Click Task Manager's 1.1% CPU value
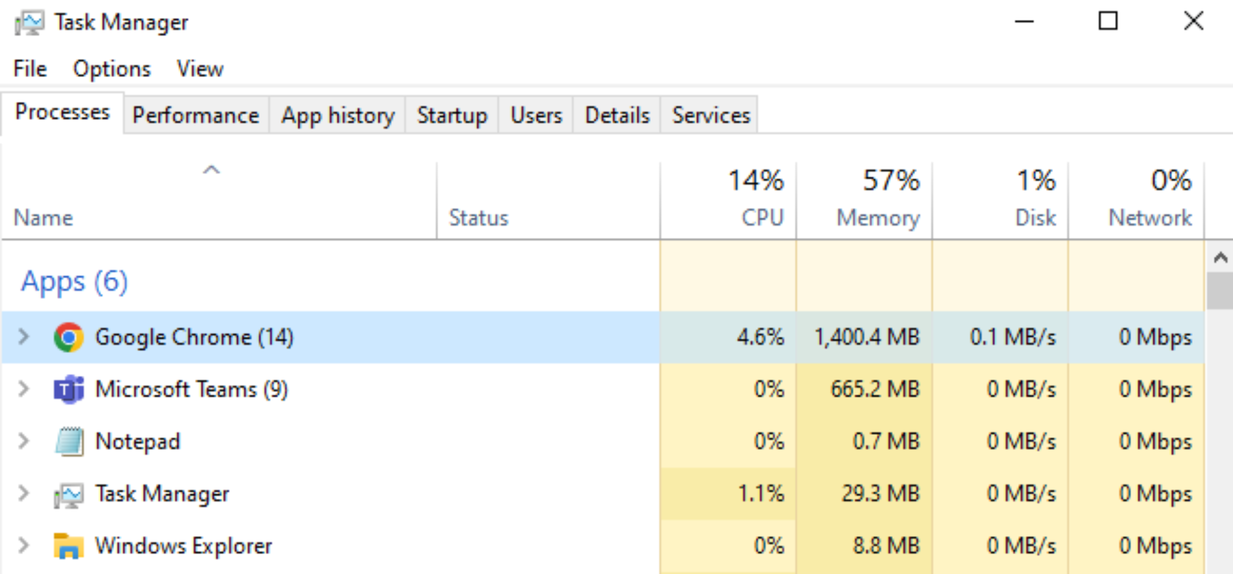Screen dimensions: 1233x574 [x=761, y=493]
